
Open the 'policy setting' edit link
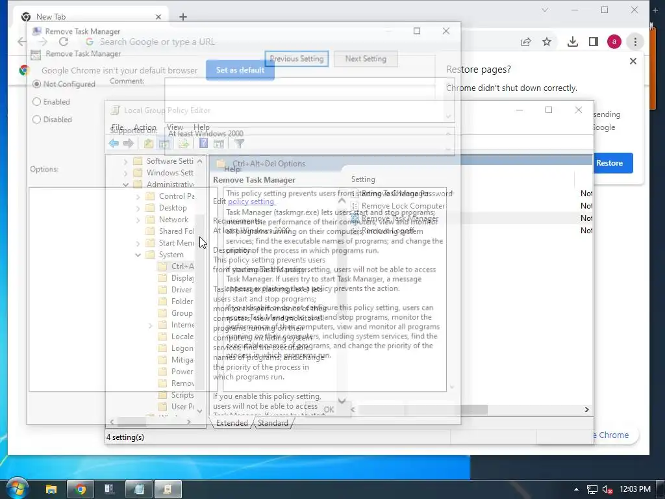[x=251, y=201]
